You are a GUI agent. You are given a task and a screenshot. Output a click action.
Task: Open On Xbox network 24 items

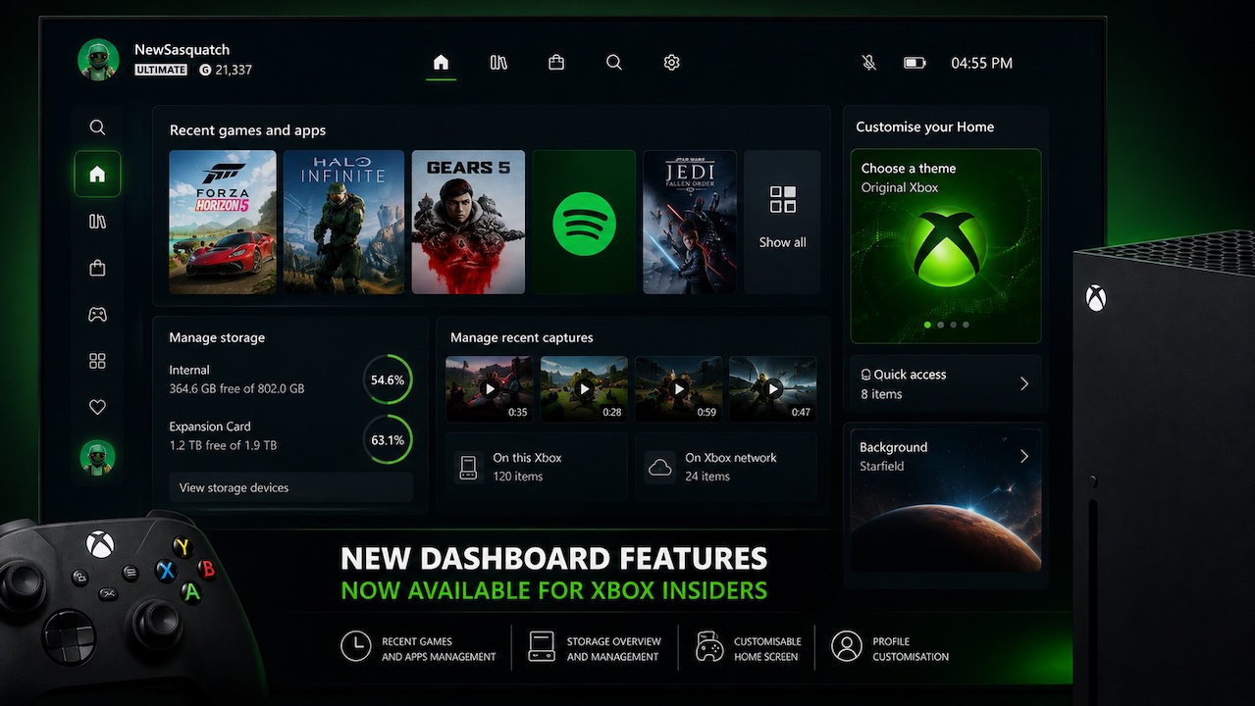point(725,467)
